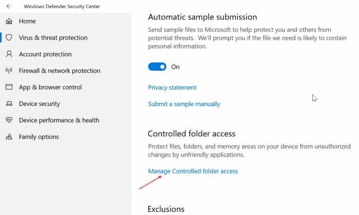Click the App & browser control window icon
The image size is (359, 215).
click(x=9, y=87)
